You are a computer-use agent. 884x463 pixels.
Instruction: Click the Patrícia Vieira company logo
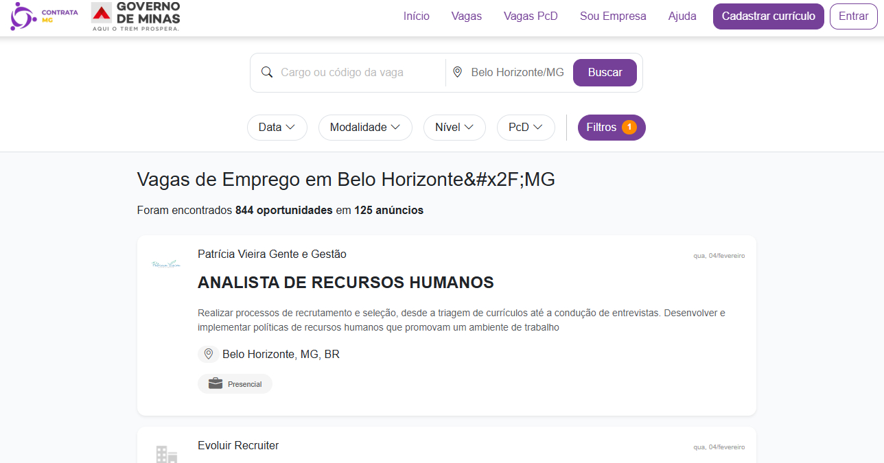pyautogui.click(x=165, y=264)
